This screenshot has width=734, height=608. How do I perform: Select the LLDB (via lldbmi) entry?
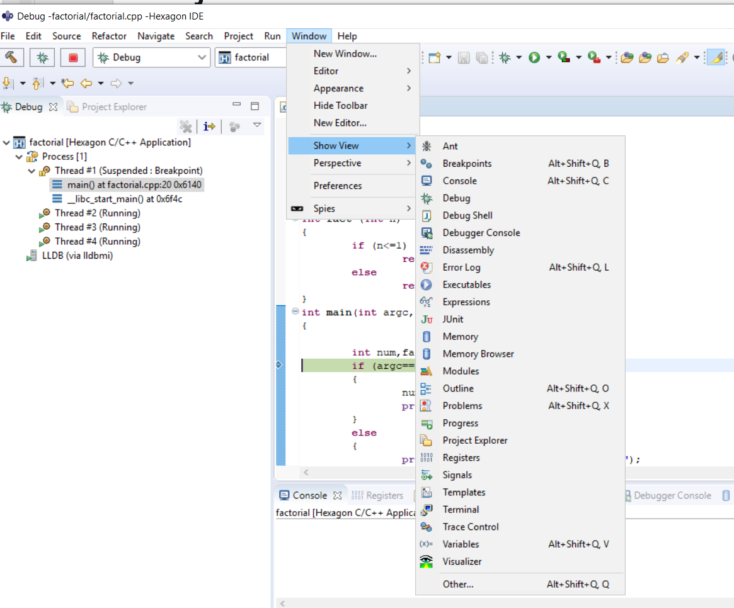pyautogui.click(x=70, y=256)
